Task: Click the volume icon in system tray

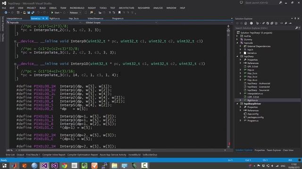Action: pos(272,166)
